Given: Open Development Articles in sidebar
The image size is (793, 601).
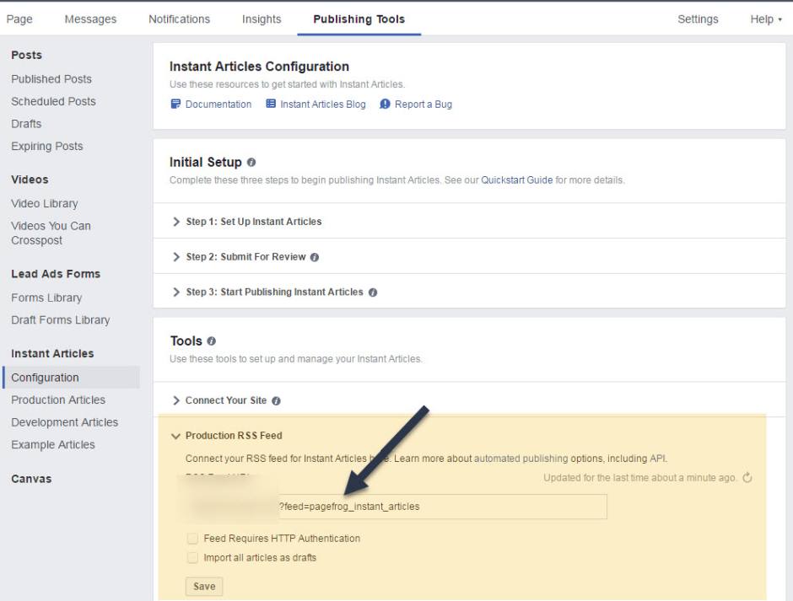Looking at the screenshot, I should pos(65,422).
